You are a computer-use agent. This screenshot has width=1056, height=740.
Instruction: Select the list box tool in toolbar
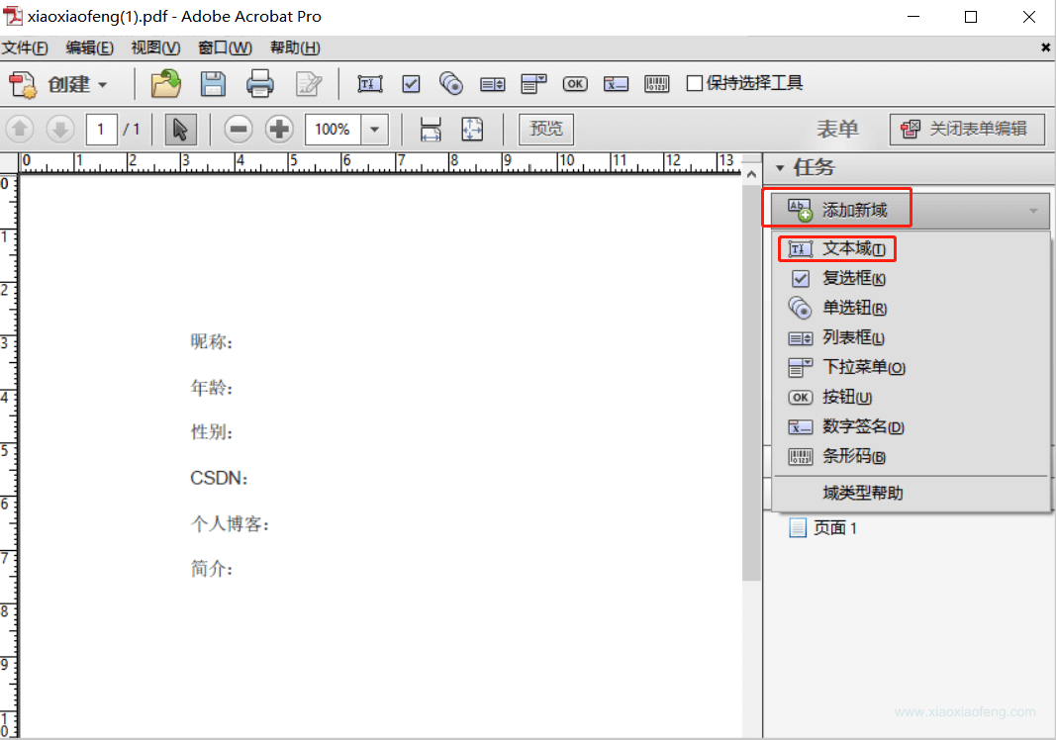[492, 84]
